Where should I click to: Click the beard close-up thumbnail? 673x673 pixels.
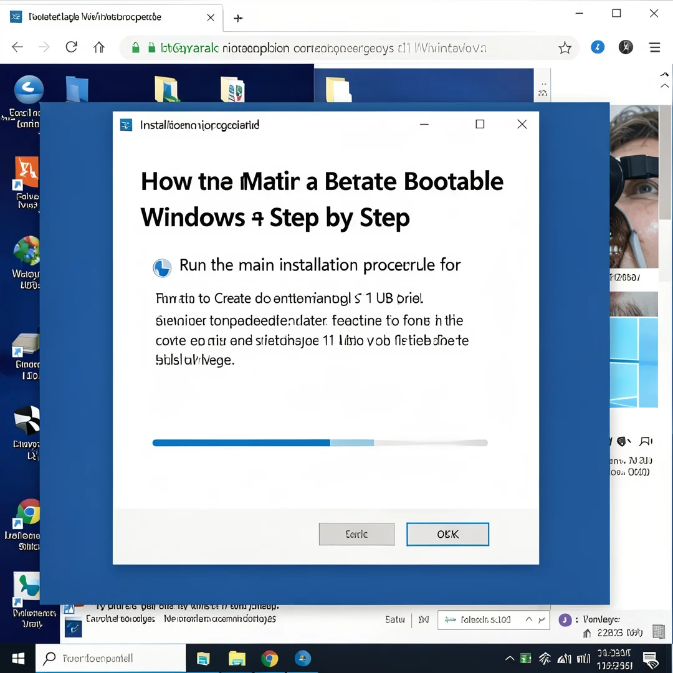pos(634,304)
